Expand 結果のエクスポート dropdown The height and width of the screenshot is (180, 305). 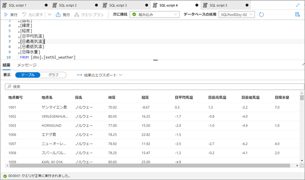coord(99,75)
